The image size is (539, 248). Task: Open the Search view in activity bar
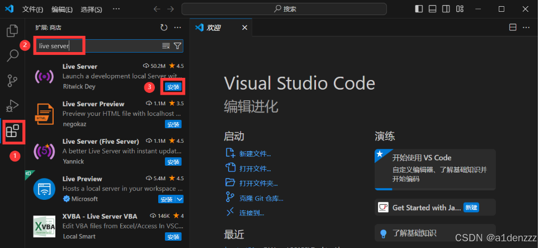[x=12, y=55]
